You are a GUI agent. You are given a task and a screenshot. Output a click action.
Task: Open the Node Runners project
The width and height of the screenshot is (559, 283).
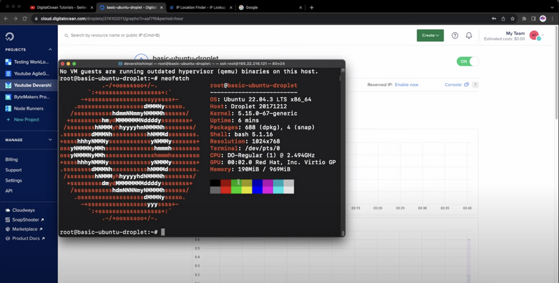pyautogui.click(x=29, y=108)
